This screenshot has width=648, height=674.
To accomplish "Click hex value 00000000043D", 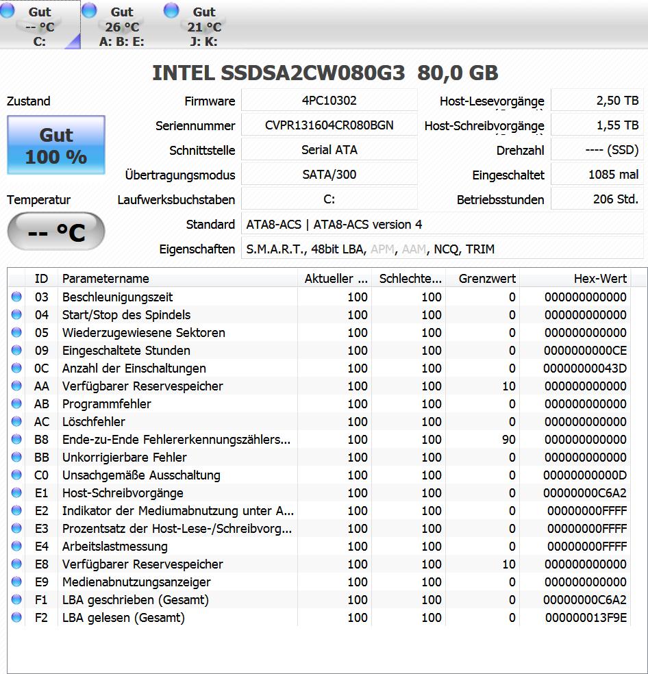I will (585, 369).
